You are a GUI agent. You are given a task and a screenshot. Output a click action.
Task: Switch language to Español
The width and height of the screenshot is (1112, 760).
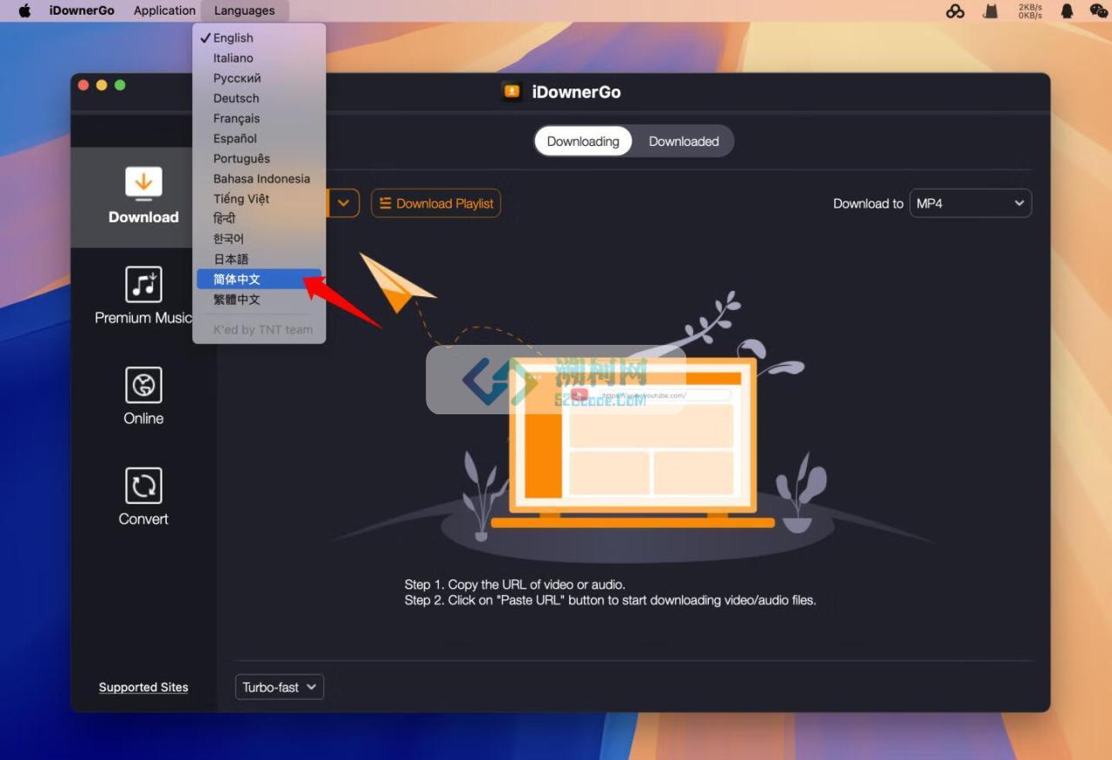coord(259,138)
